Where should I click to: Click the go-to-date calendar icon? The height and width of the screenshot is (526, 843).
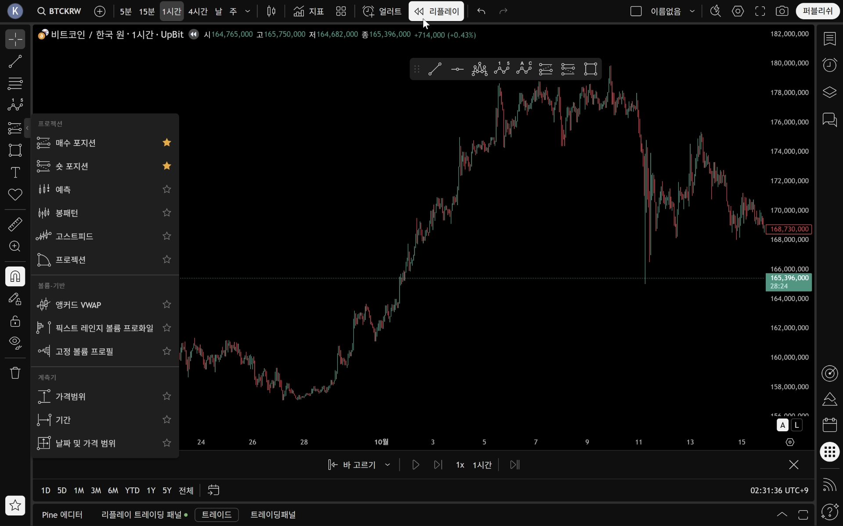click(x=213, y=490)
